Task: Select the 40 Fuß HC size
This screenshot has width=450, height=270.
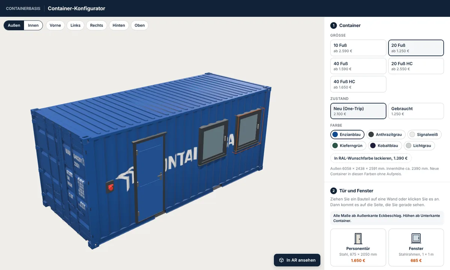Action: pyautogui.click(x=358, y=84)
